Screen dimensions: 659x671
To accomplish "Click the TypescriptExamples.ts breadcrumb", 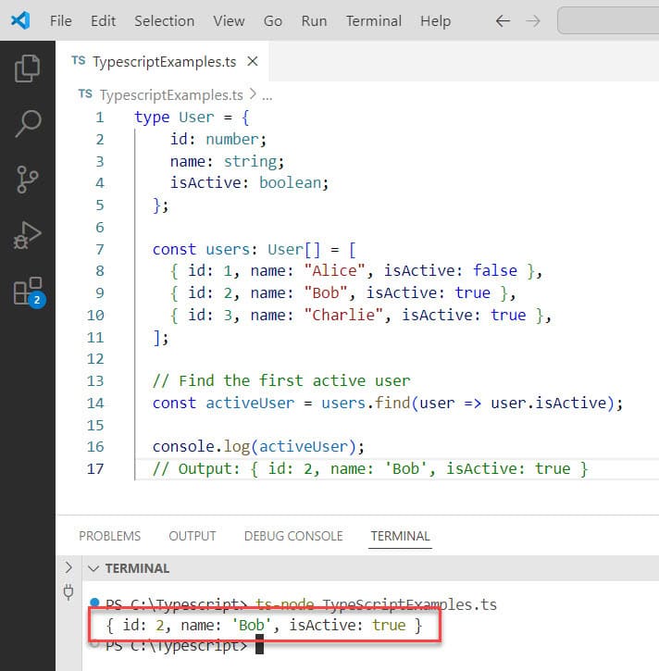I will [x=171, y=94].
